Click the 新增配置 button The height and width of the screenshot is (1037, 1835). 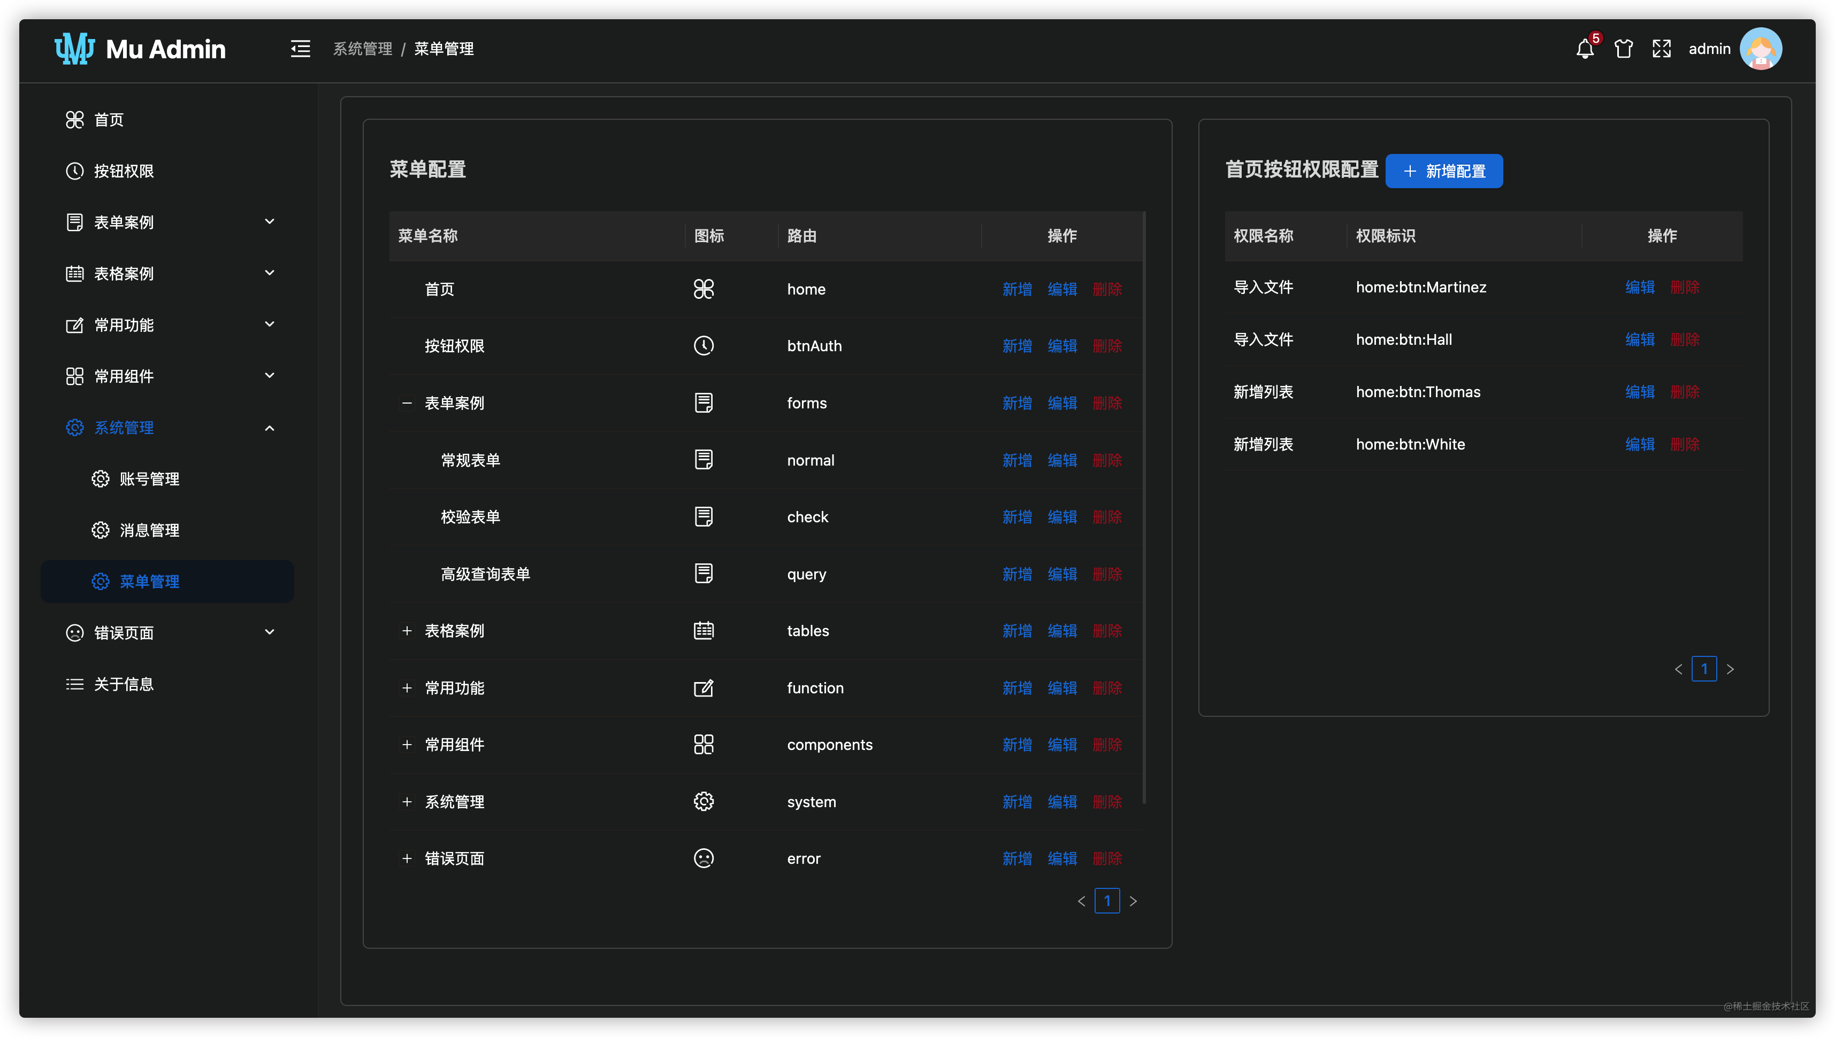pos(1444,171)
